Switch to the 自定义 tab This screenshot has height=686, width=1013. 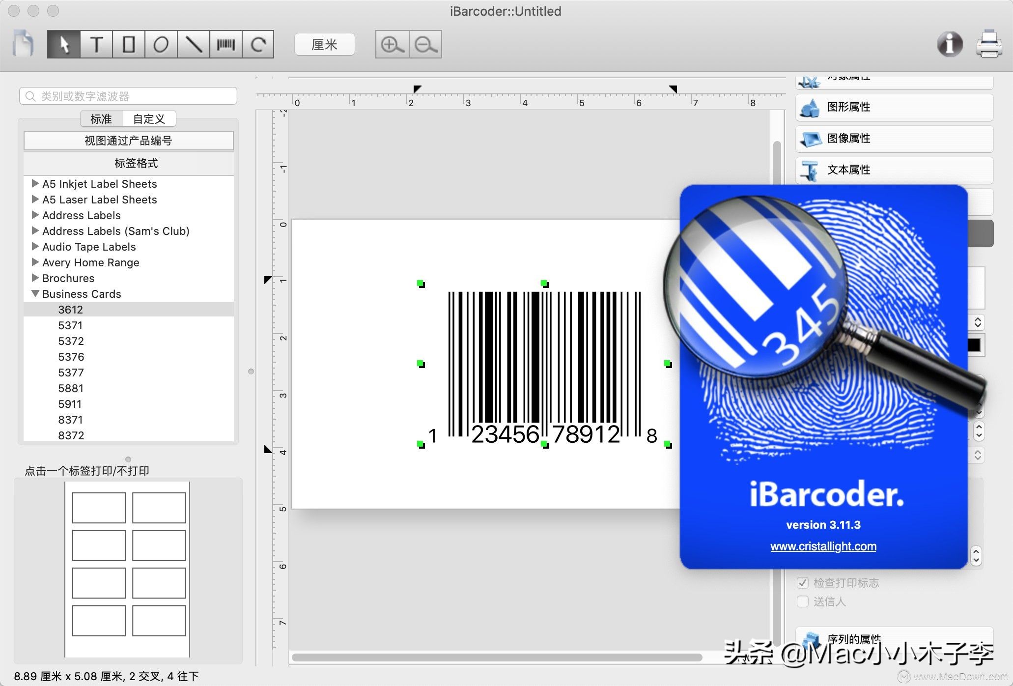(x=149, y=118)
